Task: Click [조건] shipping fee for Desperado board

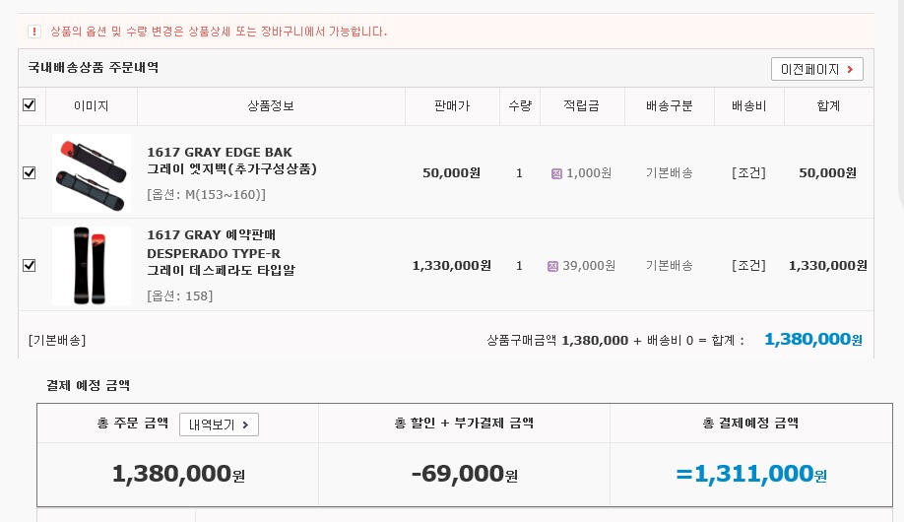Action: (x=748, y=265)
